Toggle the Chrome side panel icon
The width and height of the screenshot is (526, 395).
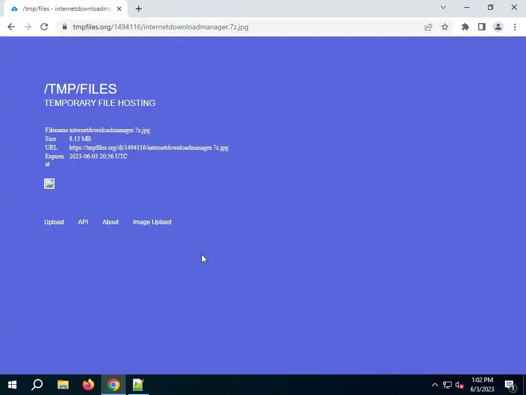[482, 27]
